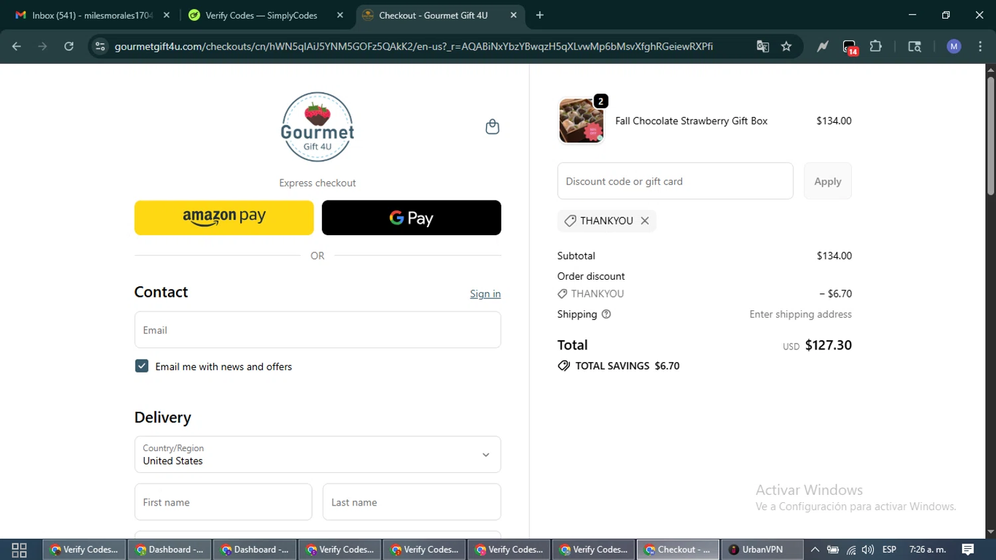Open a new browser tab
Image resolution: width=996 pixels, height=560 pixels.
[540, 15]
